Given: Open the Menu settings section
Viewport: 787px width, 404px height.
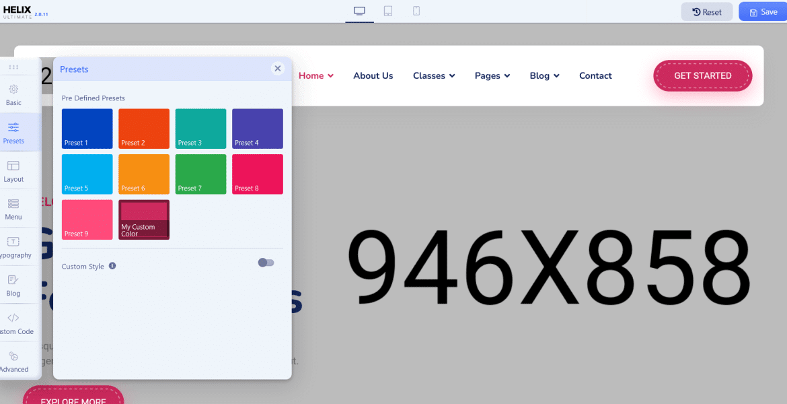Looking at the screenshot, I should coord(13,209).
